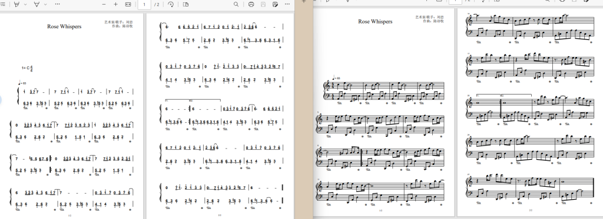Select the erase tool in left viewer
This screenshot has width=603, height=219.
coord(37,4)
